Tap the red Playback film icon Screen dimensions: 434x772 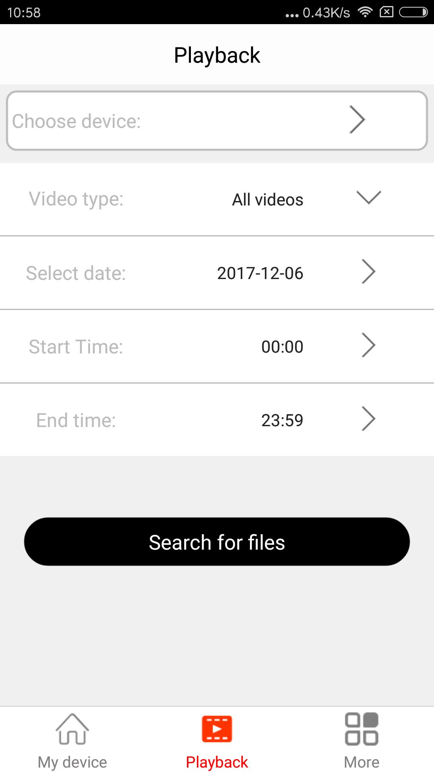pos(217,729)
